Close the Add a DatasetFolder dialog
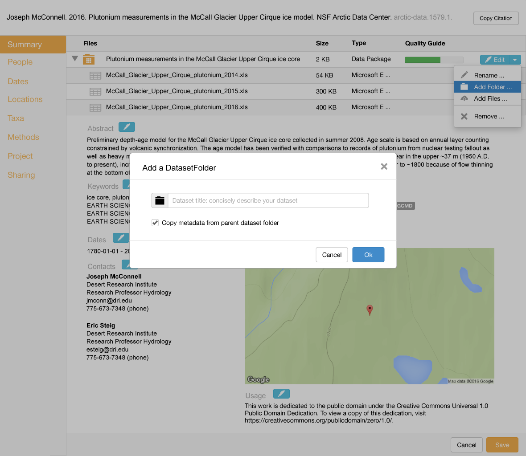Viewport: 526px width, 456px height. pyautogui.click(x=384, y=167)
